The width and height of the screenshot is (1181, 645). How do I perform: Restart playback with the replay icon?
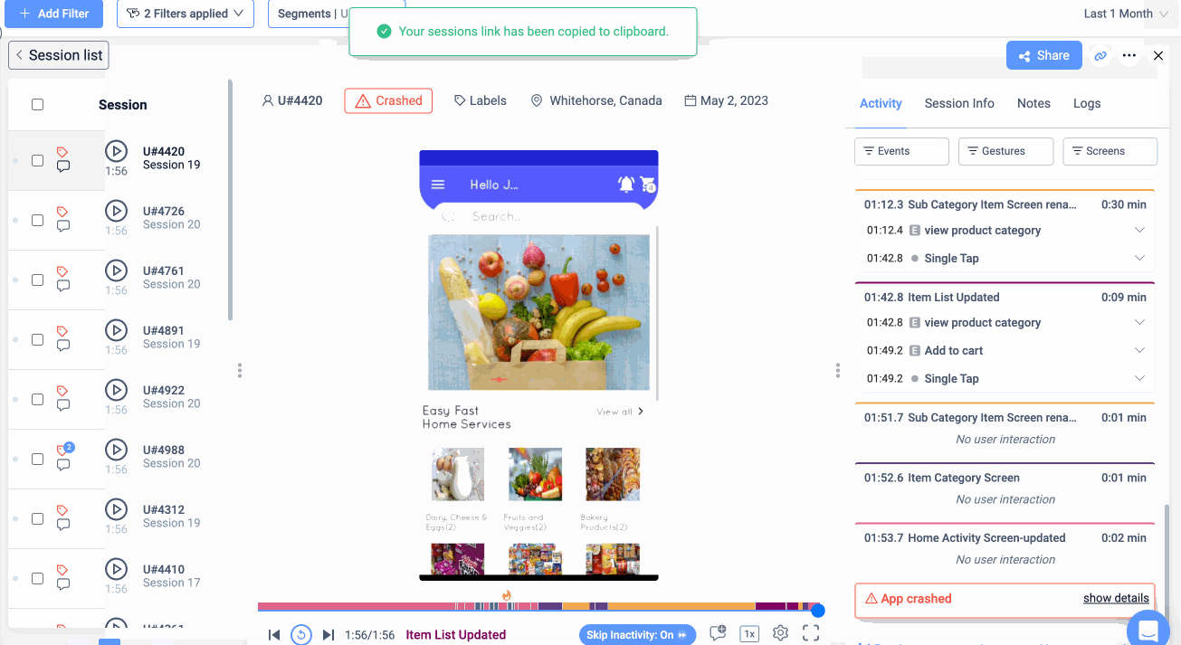tap(301, 634)
